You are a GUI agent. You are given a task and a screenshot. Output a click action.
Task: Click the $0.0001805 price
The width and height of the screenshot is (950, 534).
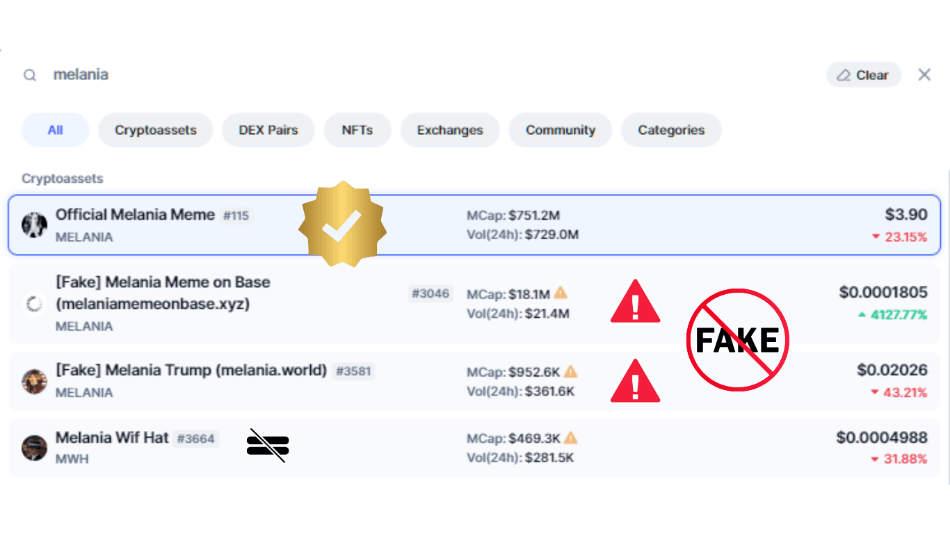(x=883, y=292)
